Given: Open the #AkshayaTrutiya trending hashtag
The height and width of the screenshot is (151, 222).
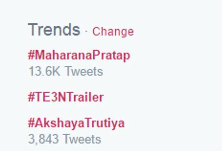Looking at the screenshot, I should click(76, 123).
